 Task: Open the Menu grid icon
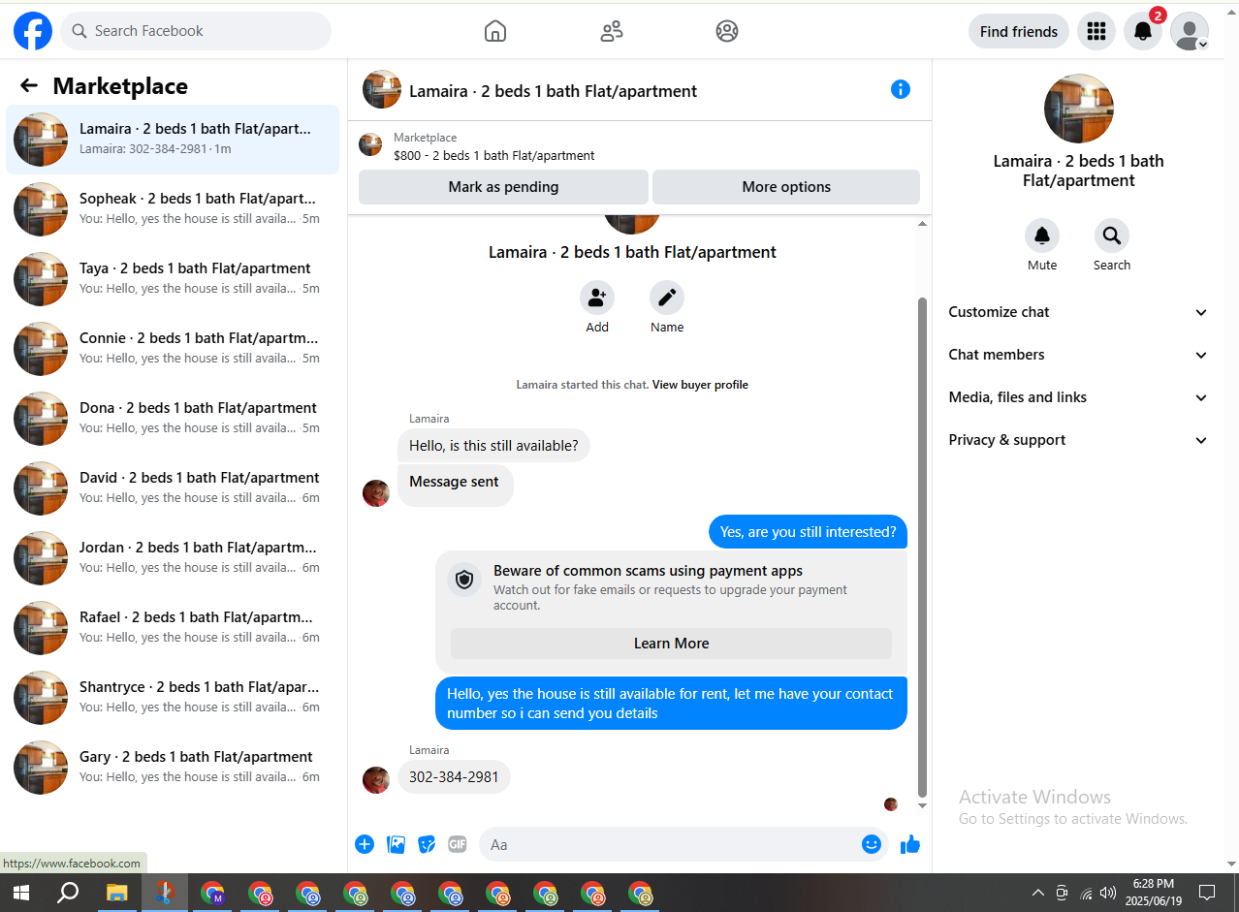1096,31
